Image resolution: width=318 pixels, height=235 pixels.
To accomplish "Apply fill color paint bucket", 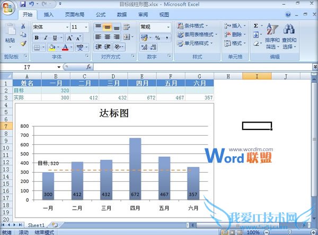I will [x=52, y=48].
